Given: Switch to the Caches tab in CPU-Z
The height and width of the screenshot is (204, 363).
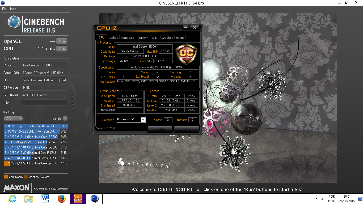Looking at the screenshot, I should [x=113, y=38].
